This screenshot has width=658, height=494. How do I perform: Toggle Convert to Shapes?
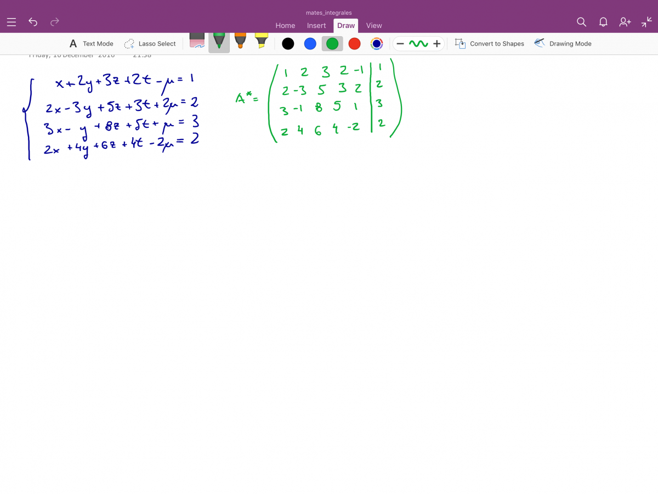pos(490,44)
